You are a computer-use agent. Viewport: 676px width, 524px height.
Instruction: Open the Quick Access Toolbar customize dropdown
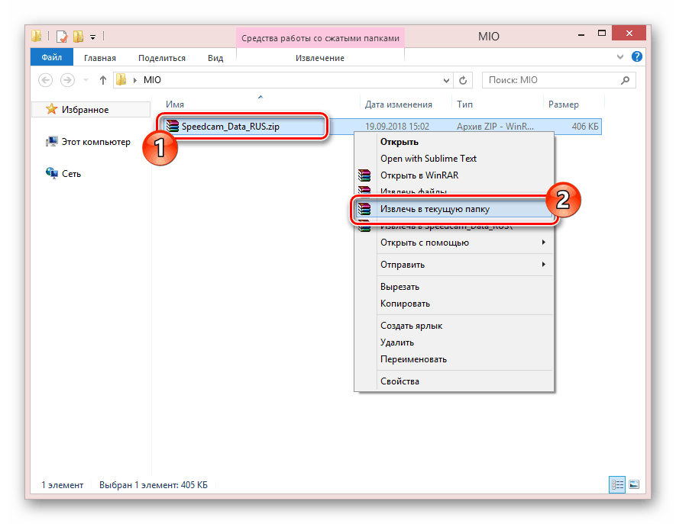[93, 36]
